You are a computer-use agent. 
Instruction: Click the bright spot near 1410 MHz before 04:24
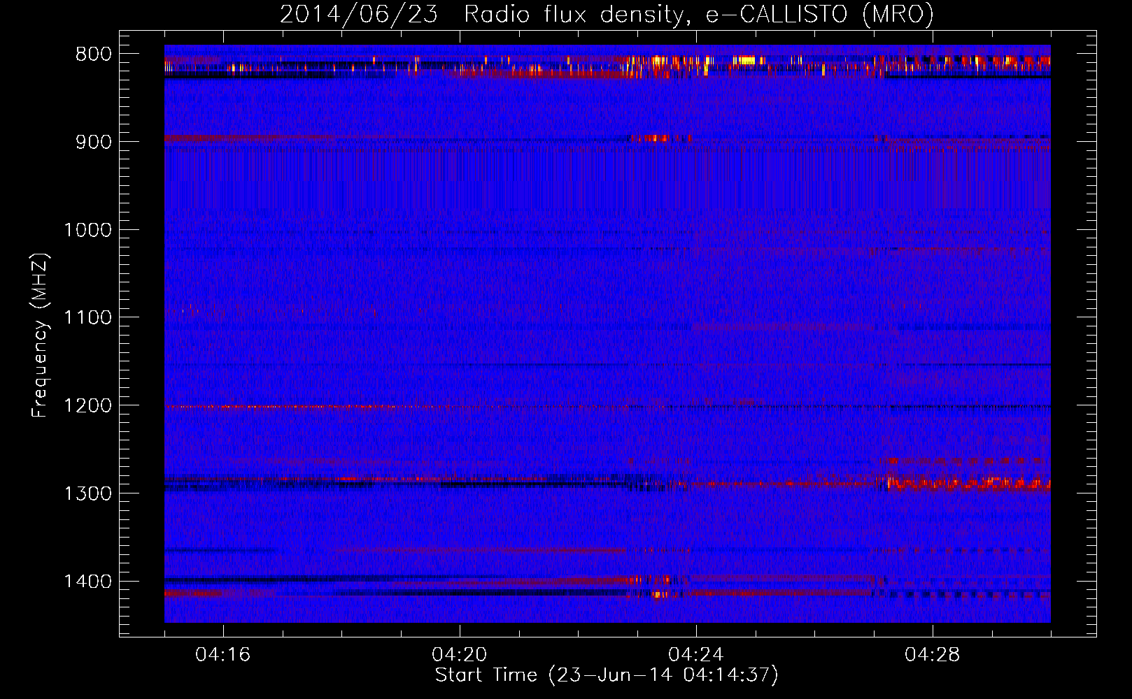pos(659,595)
